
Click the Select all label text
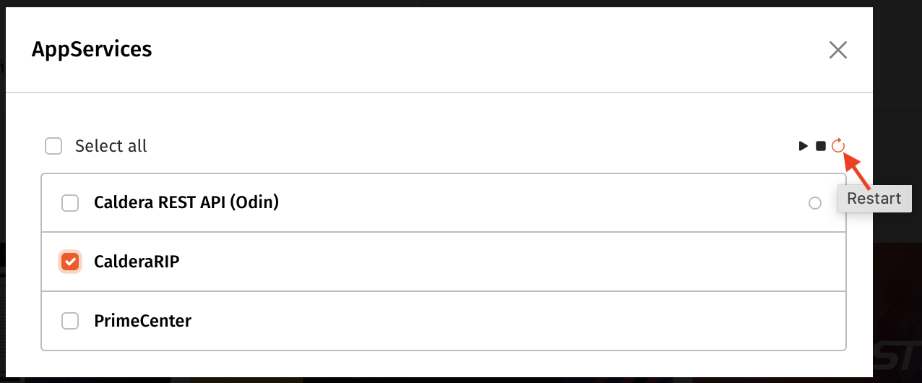click(111, 147)
